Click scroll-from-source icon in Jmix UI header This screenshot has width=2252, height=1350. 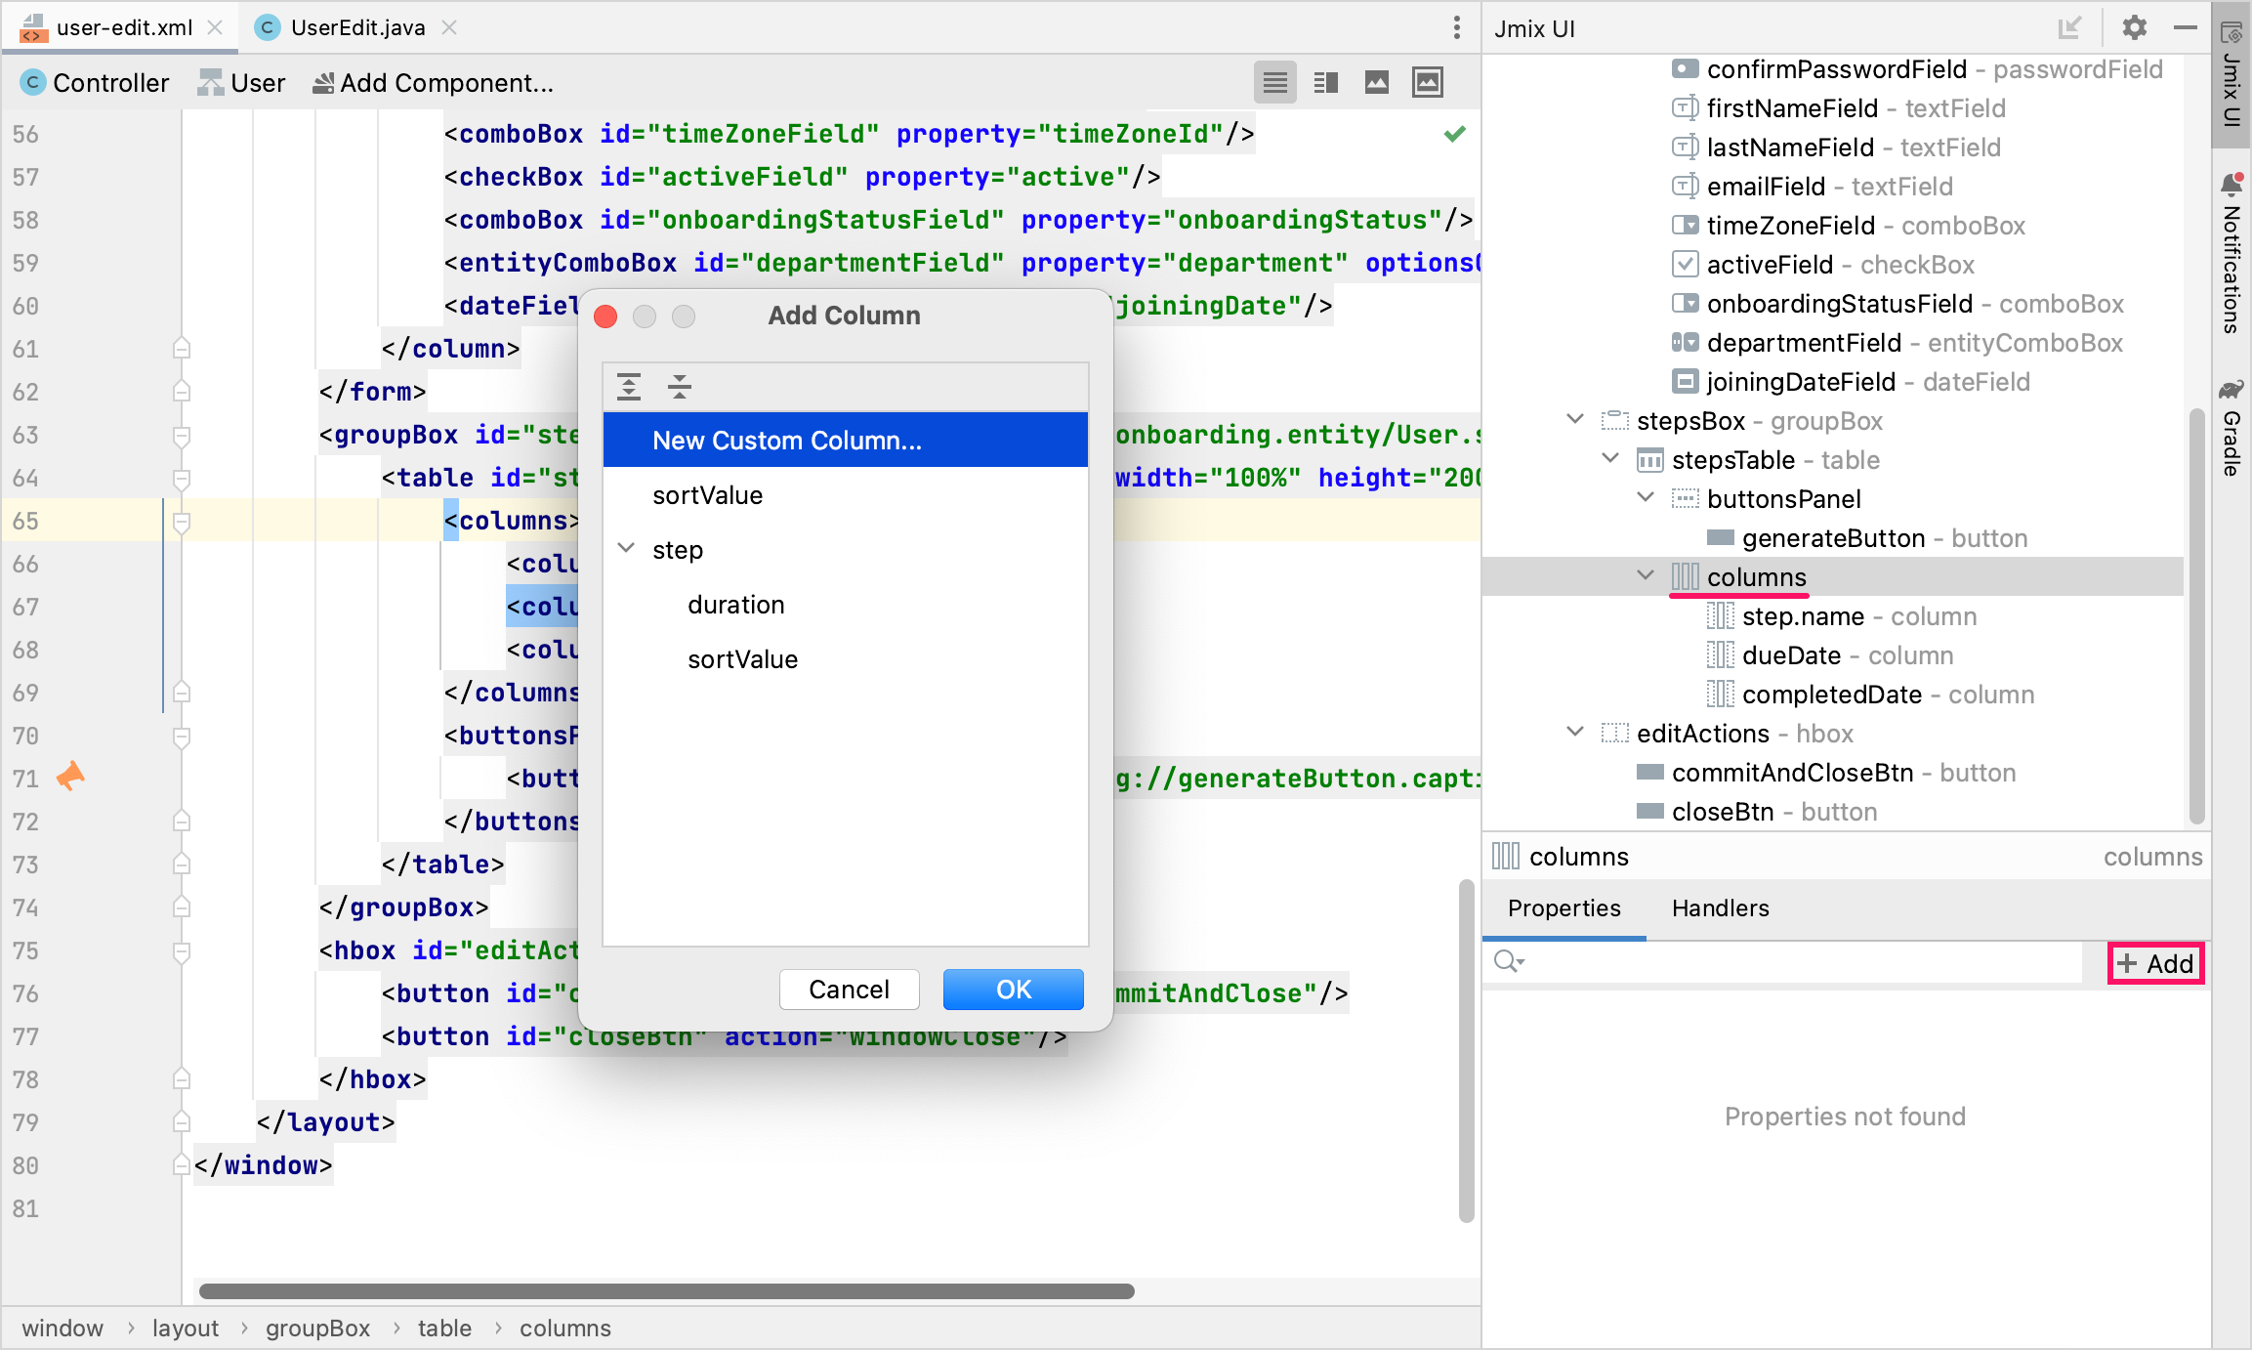(x=2068, y=27)
